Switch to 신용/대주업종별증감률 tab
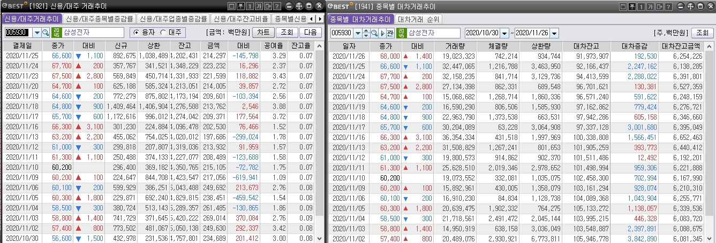 coord(173,19)
